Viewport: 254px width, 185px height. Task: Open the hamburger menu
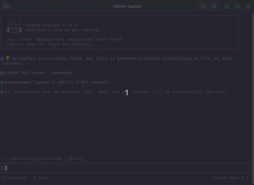tap(214, 6)
